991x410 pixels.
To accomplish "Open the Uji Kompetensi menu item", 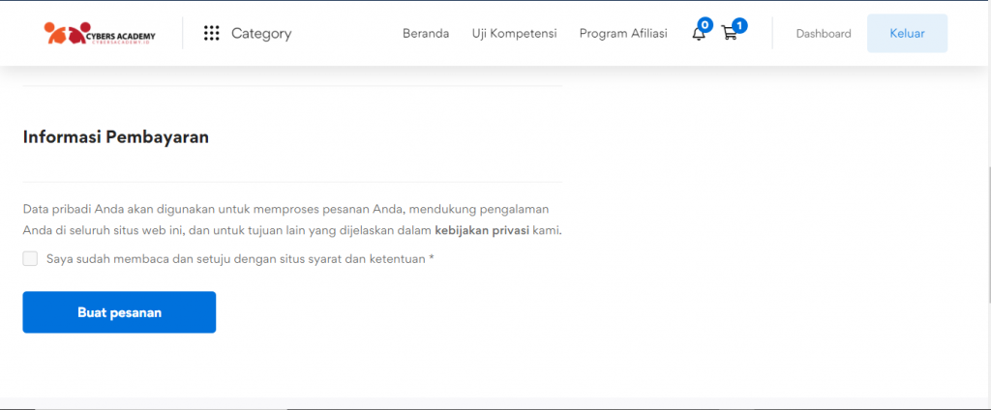I will [x=514, y=34].
